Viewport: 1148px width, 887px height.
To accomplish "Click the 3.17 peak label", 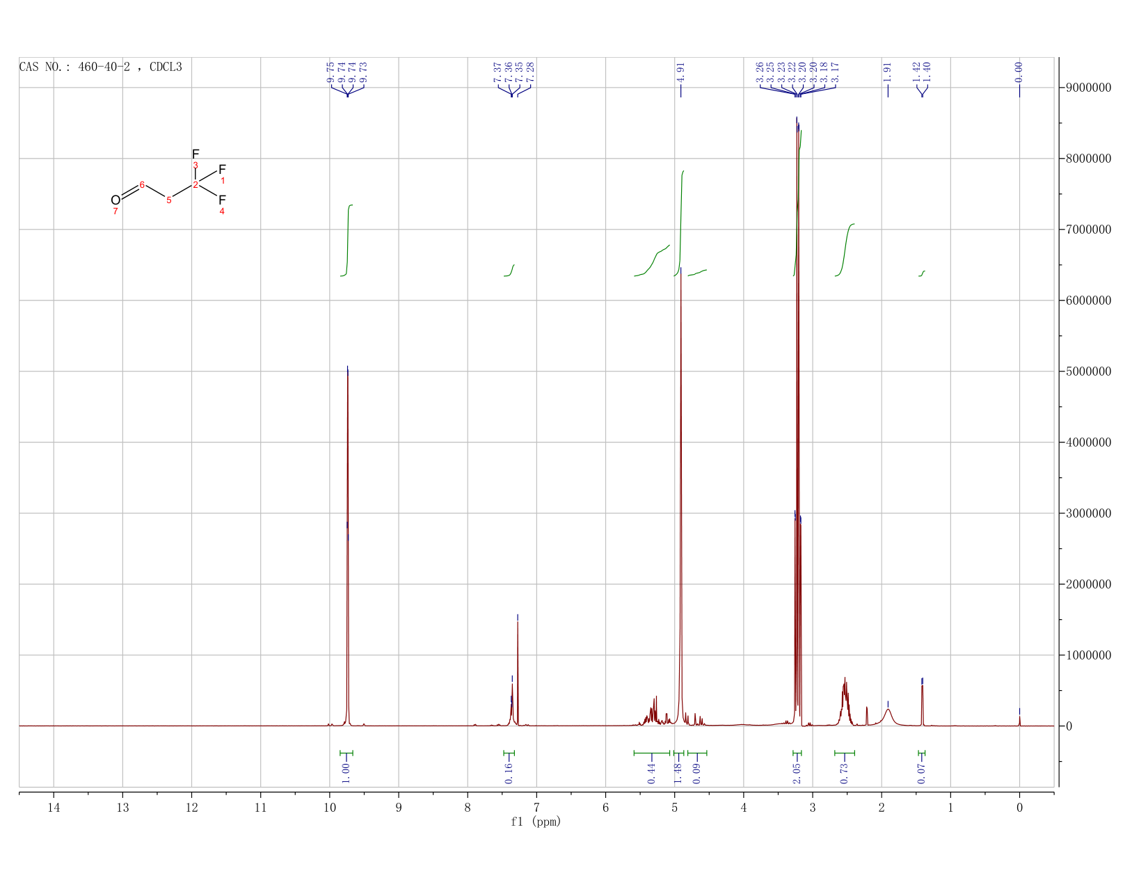I will point(835,72).
